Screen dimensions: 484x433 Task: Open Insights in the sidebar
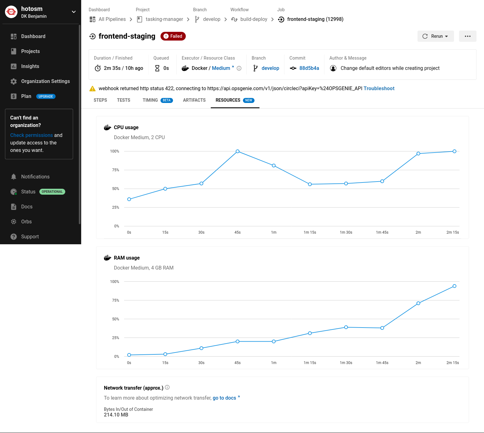(30, 66)
